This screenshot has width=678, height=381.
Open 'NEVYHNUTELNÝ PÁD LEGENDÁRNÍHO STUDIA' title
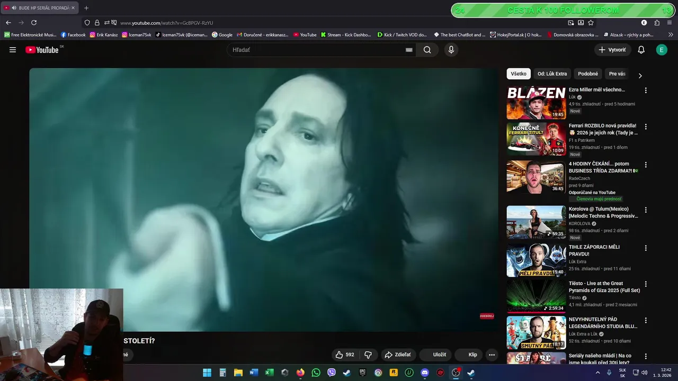click(x=603, y=323)
